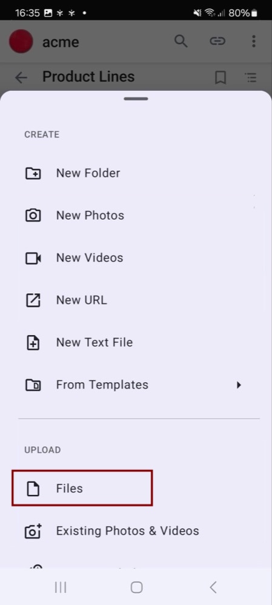Expand the From Templates submenu arrow
This screenshot has height=605, width=272.
click(239, 385)
